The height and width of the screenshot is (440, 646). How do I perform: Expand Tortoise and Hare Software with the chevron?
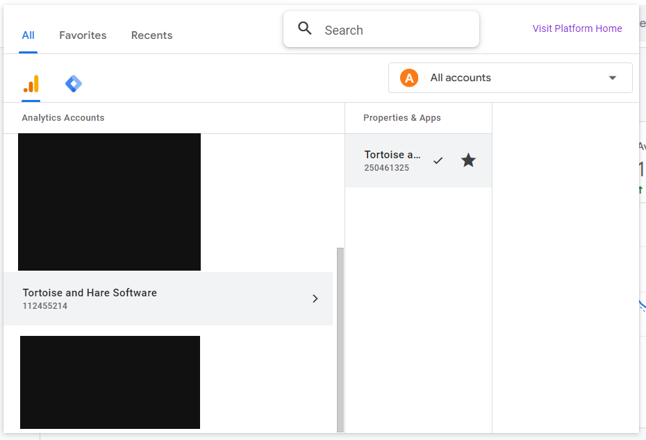pyautogui.click(x=315, y=298)
